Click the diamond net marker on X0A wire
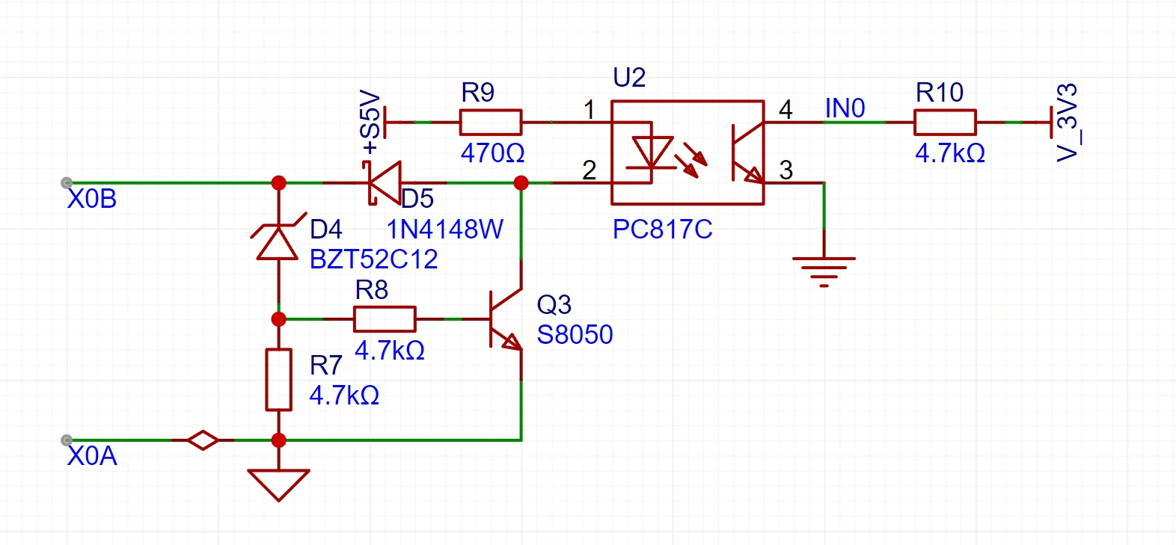The height and width of the screenshot is (545, 1176). [x=203, y=440]
